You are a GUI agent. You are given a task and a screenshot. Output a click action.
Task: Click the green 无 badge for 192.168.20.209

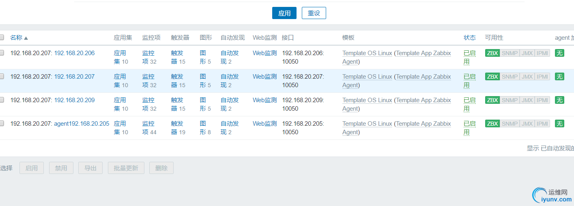560,100
